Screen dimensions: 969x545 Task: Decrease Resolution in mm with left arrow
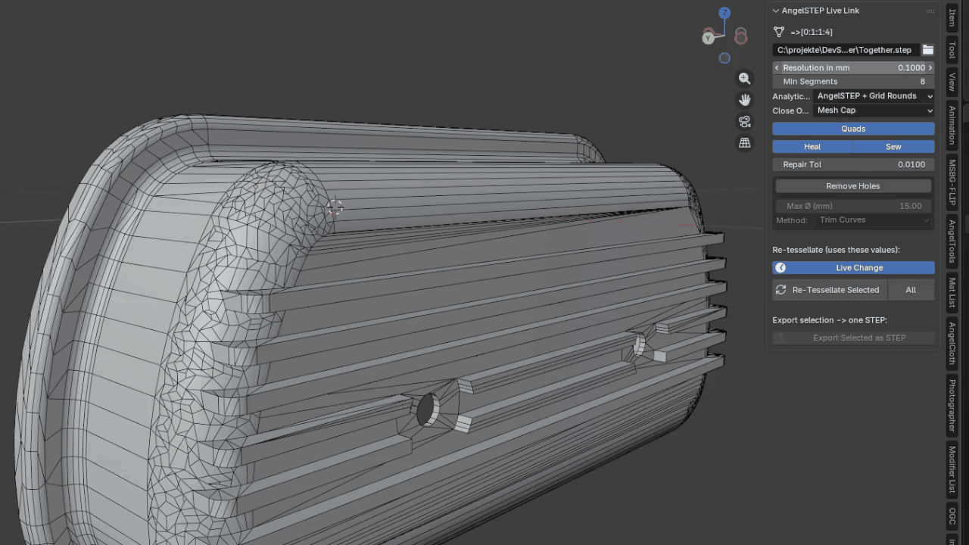tap(777, 68)
